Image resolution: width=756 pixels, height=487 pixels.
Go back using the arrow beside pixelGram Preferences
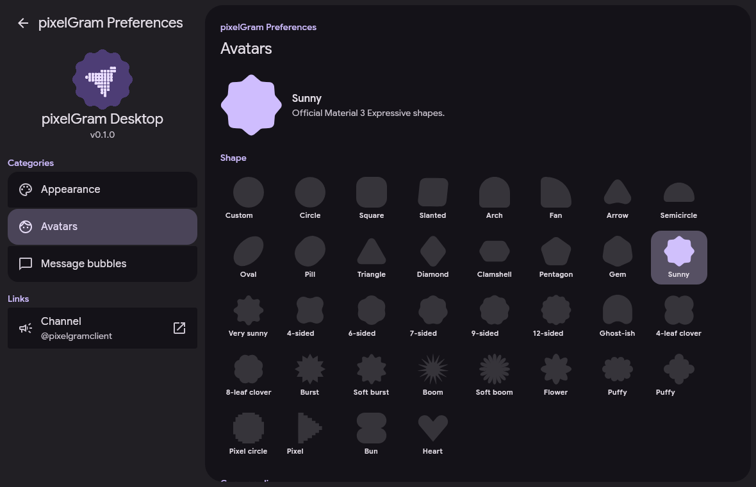(22, 23)
